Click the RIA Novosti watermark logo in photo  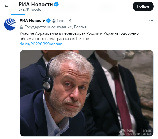[130, 132]
